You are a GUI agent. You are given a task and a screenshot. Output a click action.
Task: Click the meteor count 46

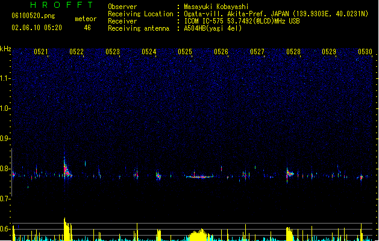pyautogui.click(x=87, y=28)
